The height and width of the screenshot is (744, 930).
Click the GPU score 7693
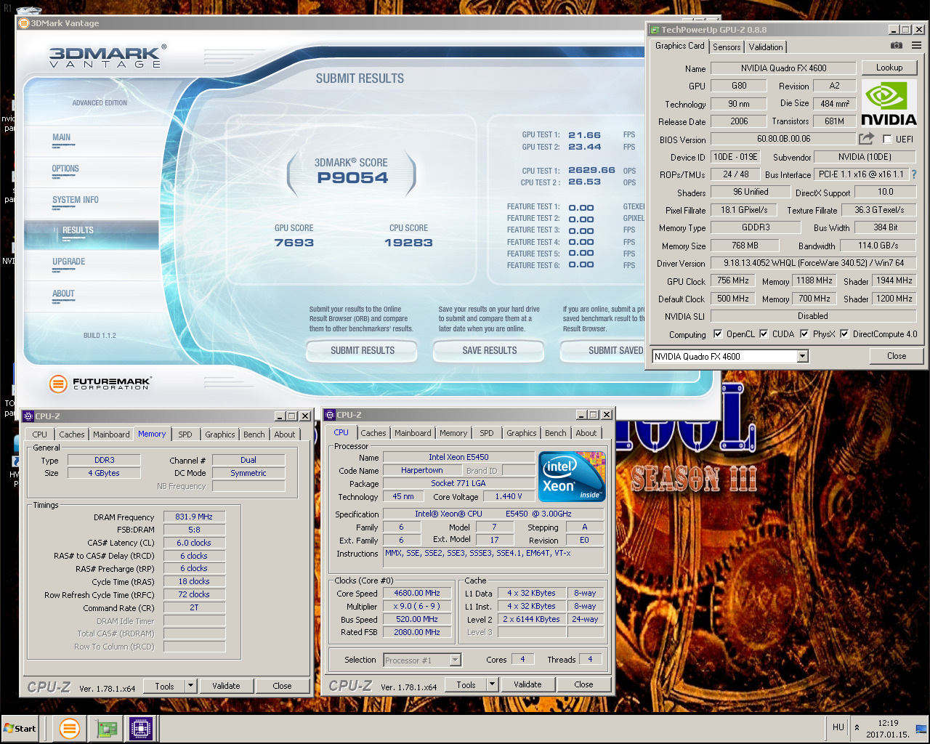(294, 243)
